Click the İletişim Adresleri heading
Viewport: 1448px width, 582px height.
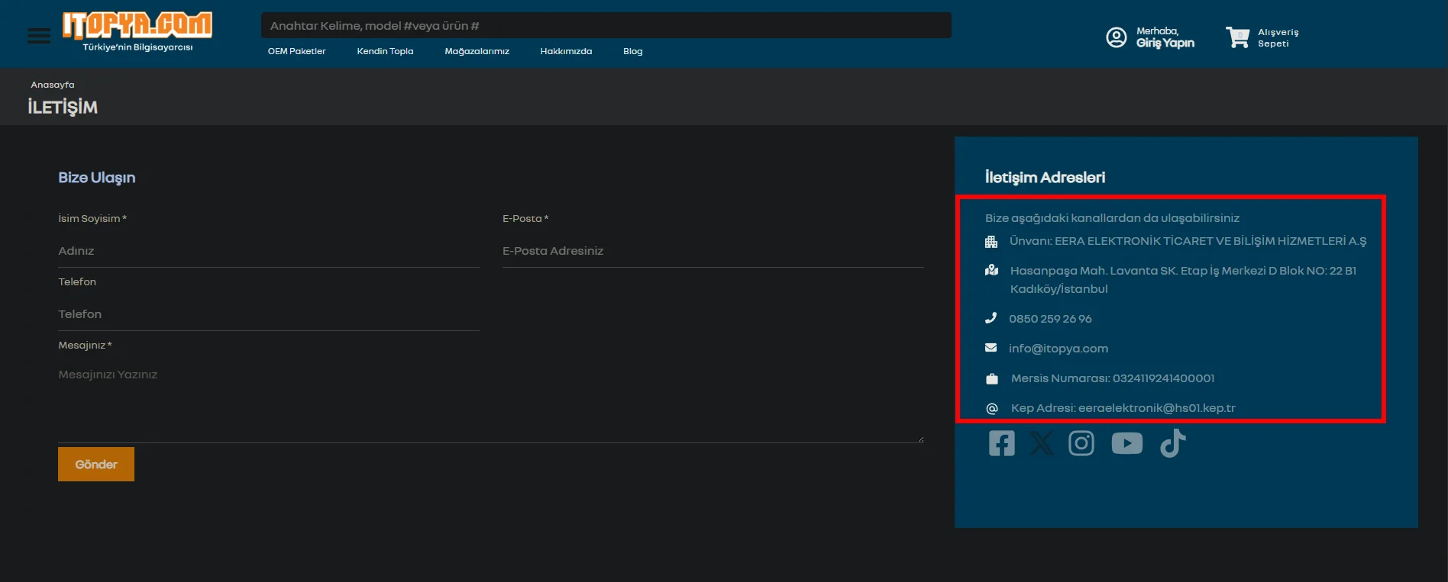pos(1045,177)
